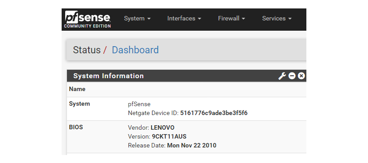Click the LENOVO vendor value

163,128
